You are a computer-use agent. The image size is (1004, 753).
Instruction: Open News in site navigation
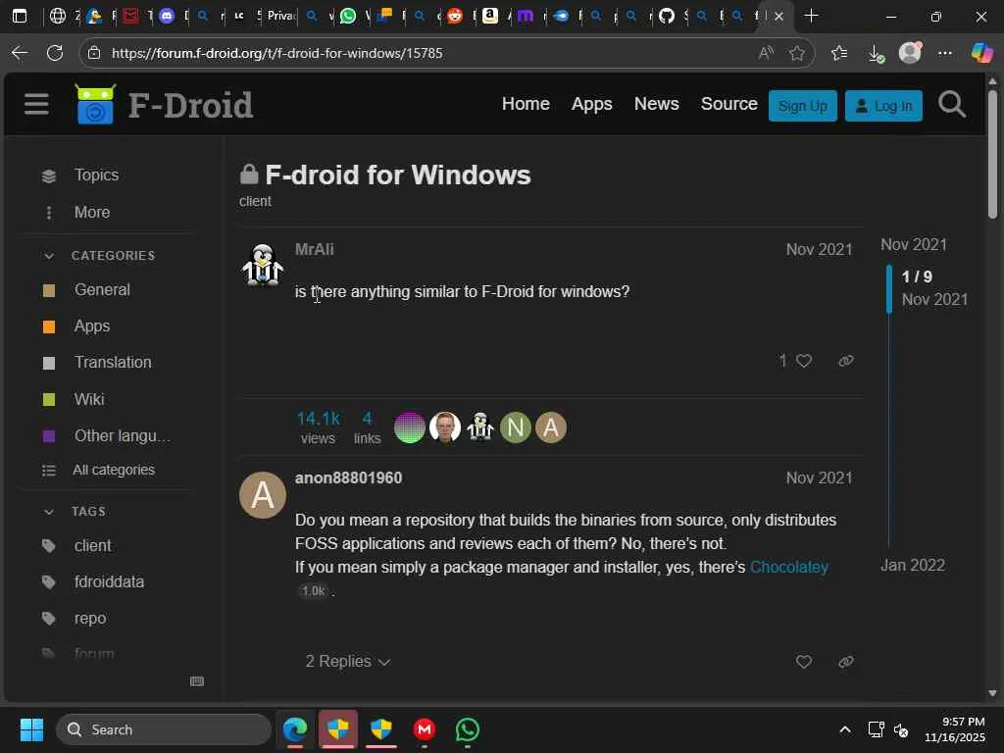(656, 104)
